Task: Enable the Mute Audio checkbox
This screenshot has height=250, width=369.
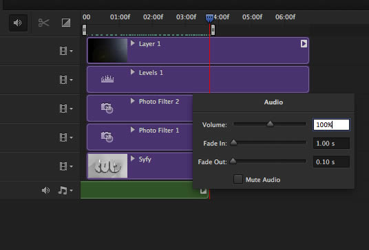Action: (x=238, y=179)
